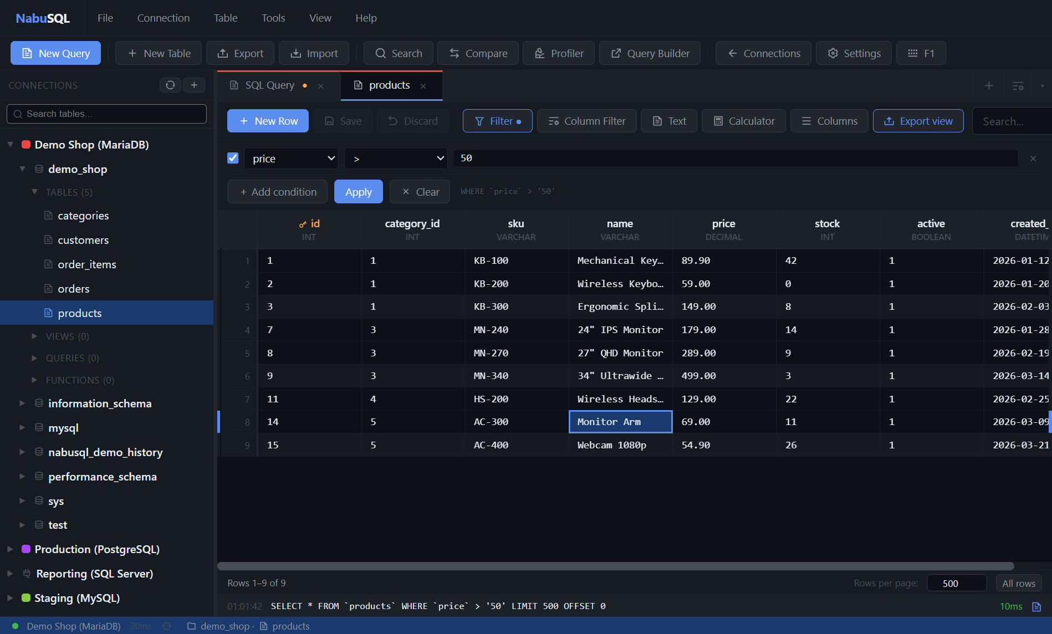Screen dimensions: 1052x634
Task: Open the View menu
Action: (320, 18)
